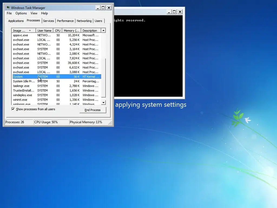Click the process list scroll down arrow
Screen dimensions: 277x208
(103, 102)
